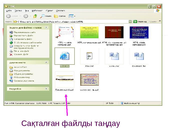This screenshot has width=180, height=135.
Task: Select the Презентация.ppt thumbnail
Action: 64,80
